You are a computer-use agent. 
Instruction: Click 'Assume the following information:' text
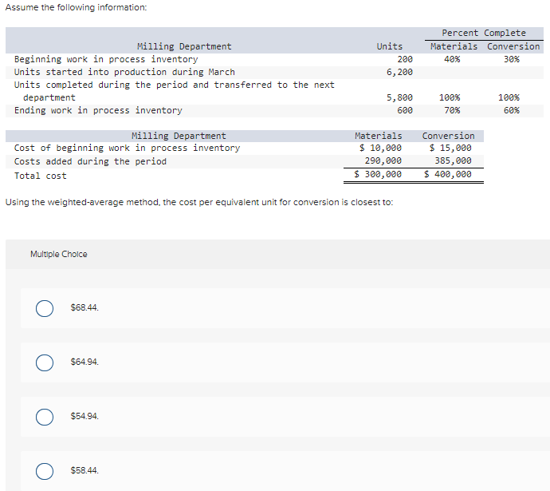(76, 7)
